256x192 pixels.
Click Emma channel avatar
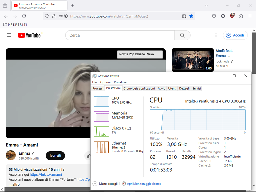tap(11, 155)
